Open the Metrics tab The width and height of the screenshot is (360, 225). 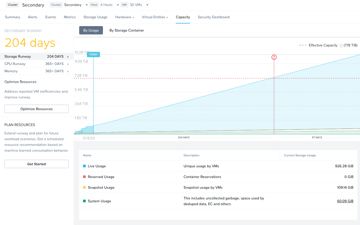click(69, 17)
